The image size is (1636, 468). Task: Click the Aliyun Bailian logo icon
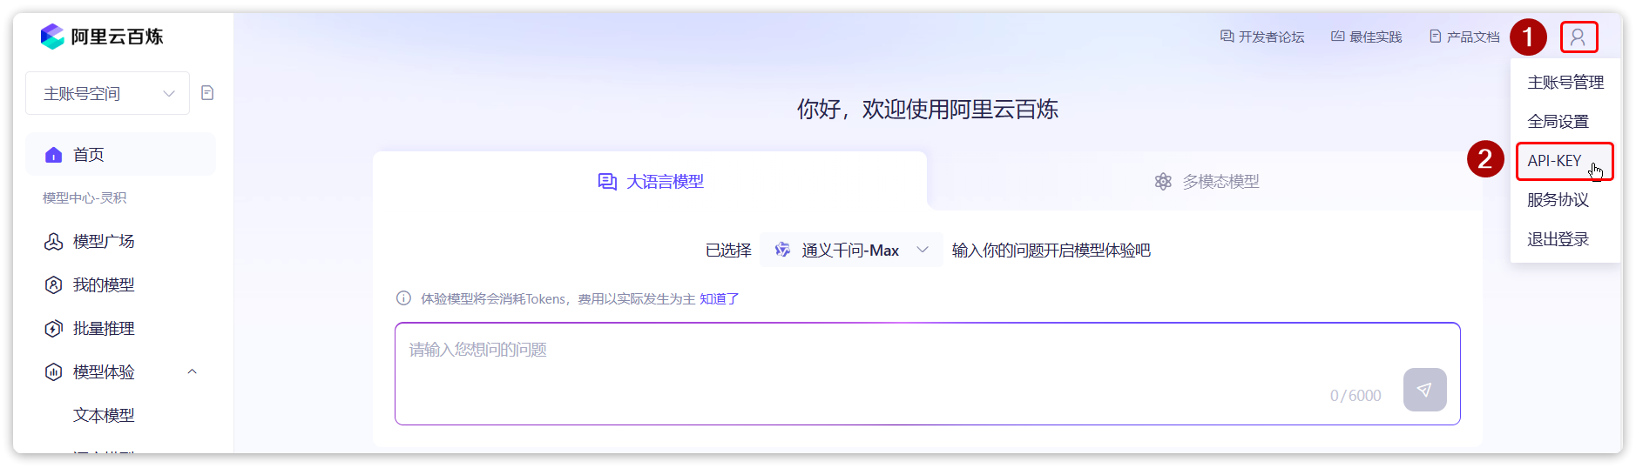(52, 37)
